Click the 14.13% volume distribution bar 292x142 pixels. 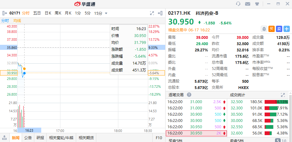tap(276, 102)
